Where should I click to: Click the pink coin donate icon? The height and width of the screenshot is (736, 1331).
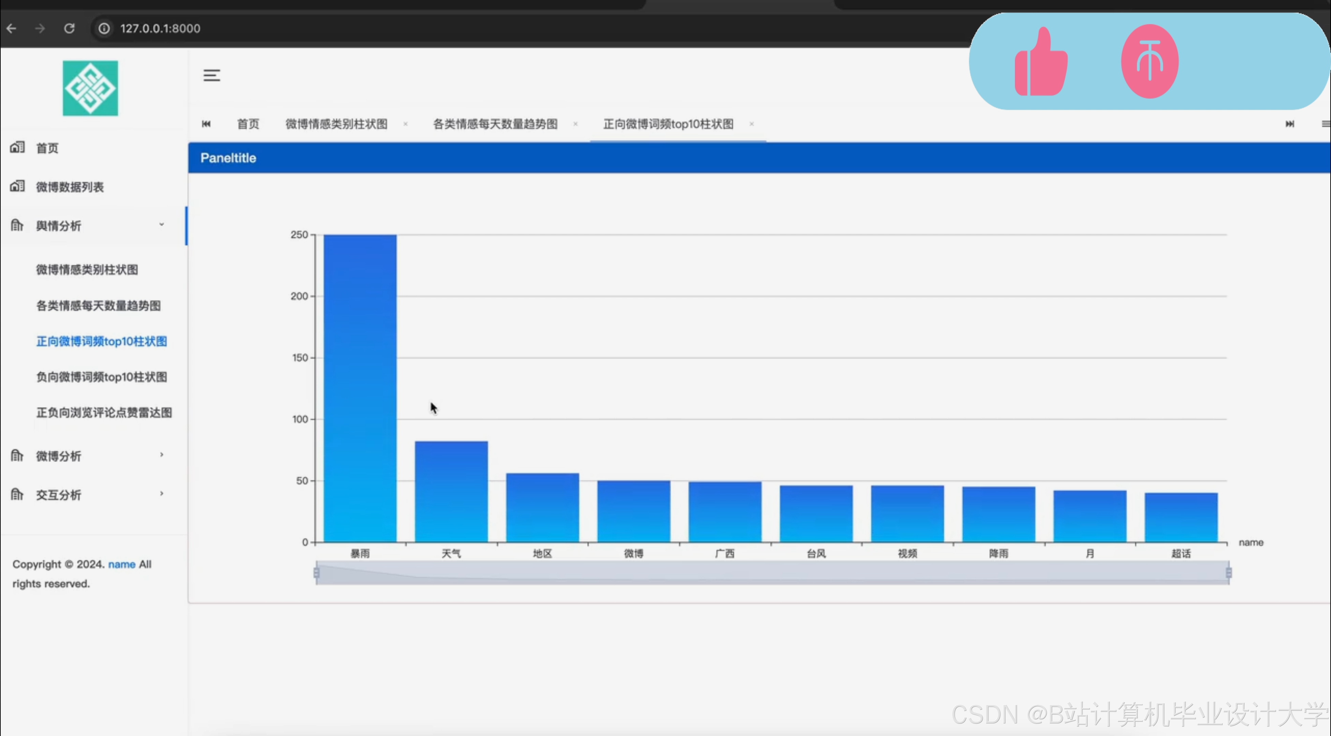coord(1149,62)
